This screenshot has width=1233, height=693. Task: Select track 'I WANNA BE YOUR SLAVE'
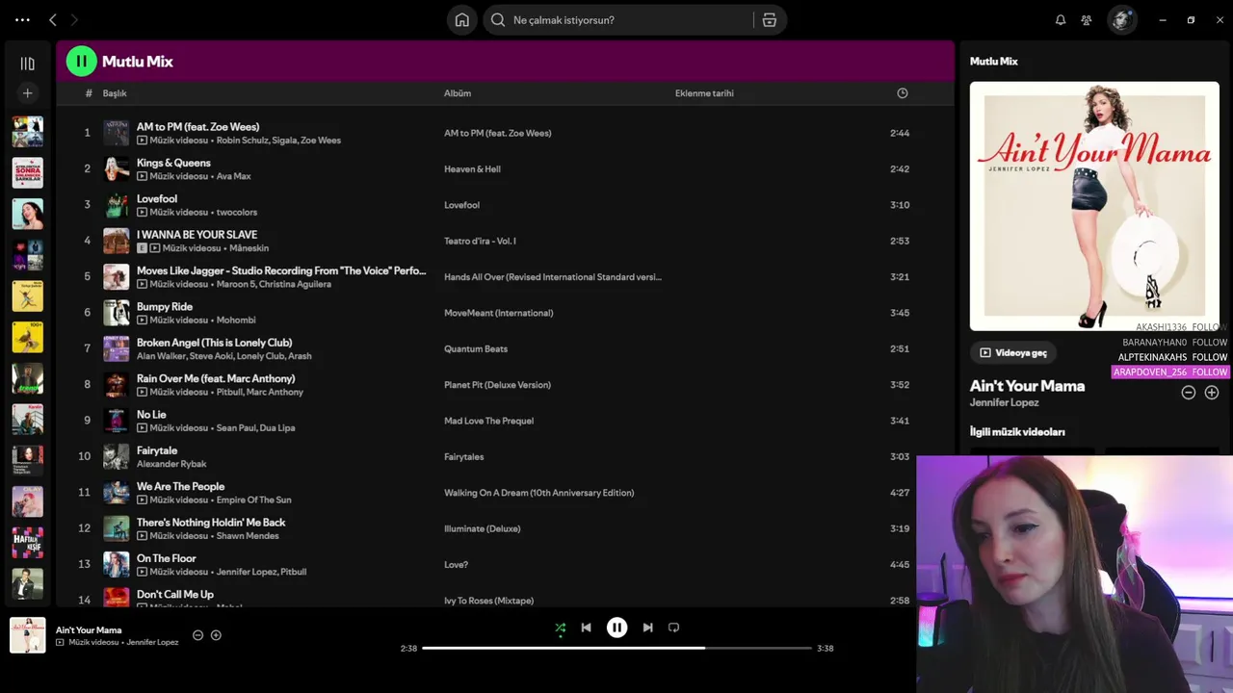197,234
